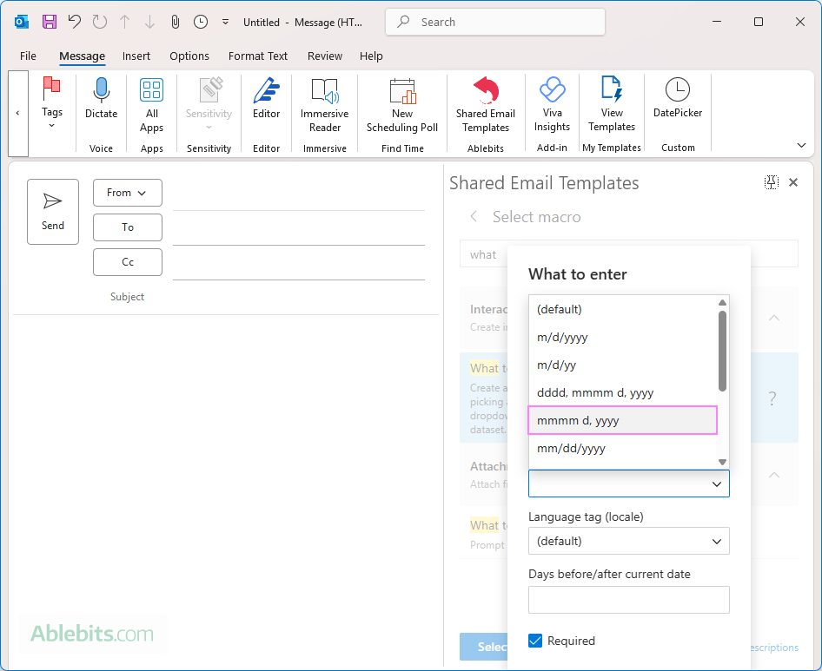The image size is (822, 671).
Task: Click the Cc recipients button
Action: pyautogui.click(x=128, y=262)
